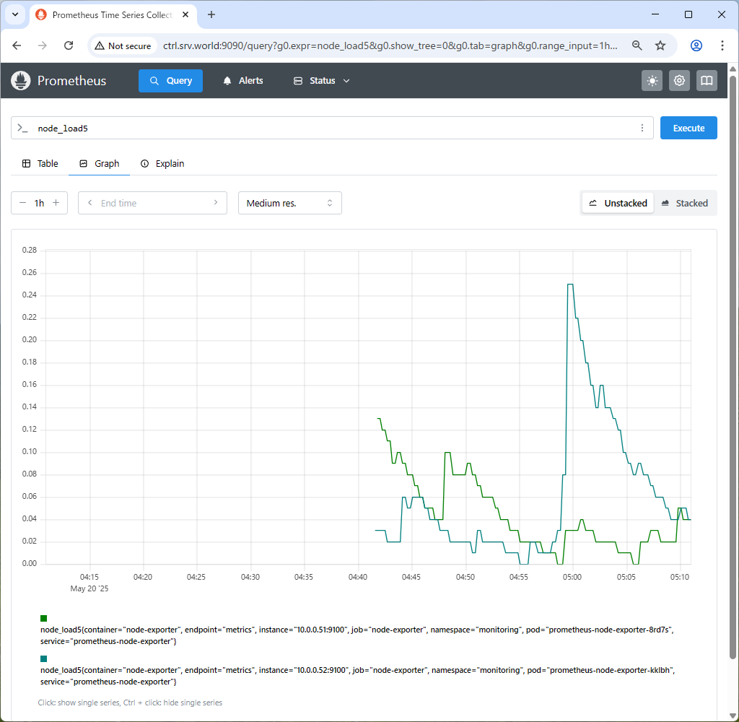Viewport: 739px width, 722px height.
Task: Show only the 10.0.0.52:9100 series label
Action: coord(357,676)
